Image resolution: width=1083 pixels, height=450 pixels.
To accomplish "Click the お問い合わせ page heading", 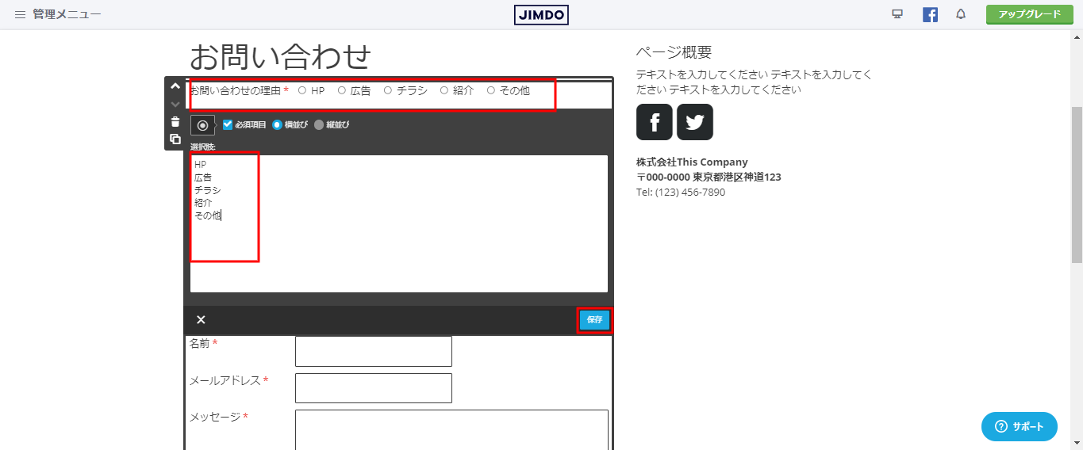I will click(x=280, y=56).
